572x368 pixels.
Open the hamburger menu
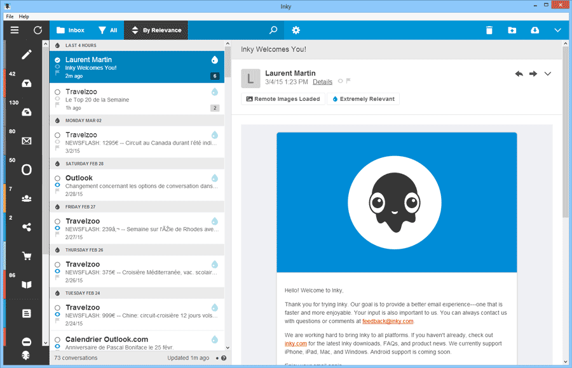[x=15, y=30]
